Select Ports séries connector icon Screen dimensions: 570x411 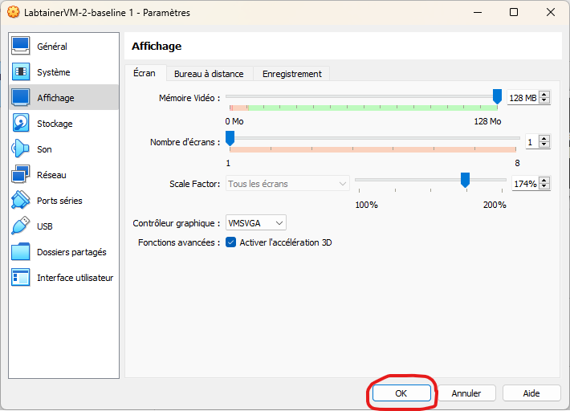[x=21, y=201]
